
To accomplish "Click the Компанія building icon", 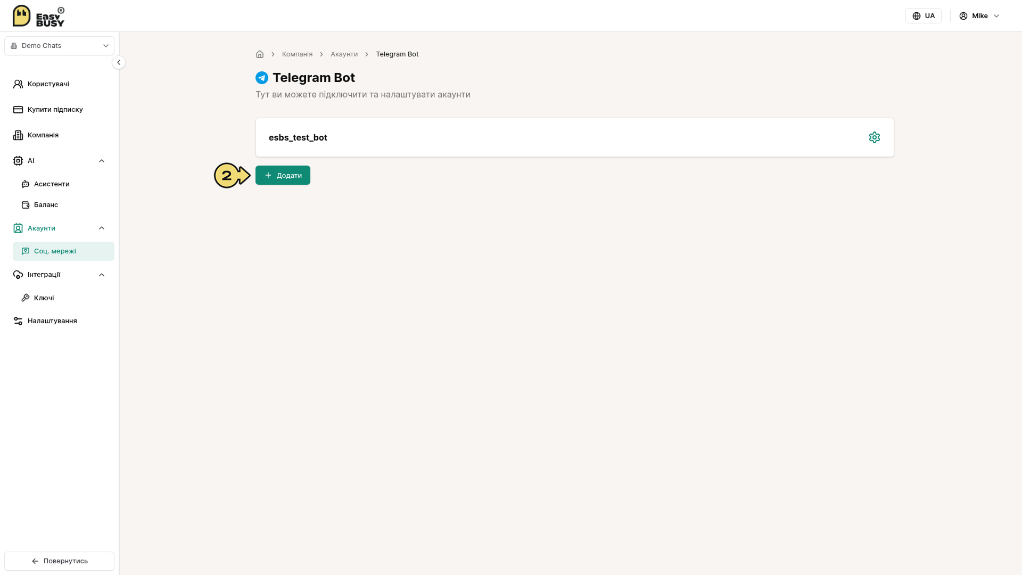I will [18, 135].
